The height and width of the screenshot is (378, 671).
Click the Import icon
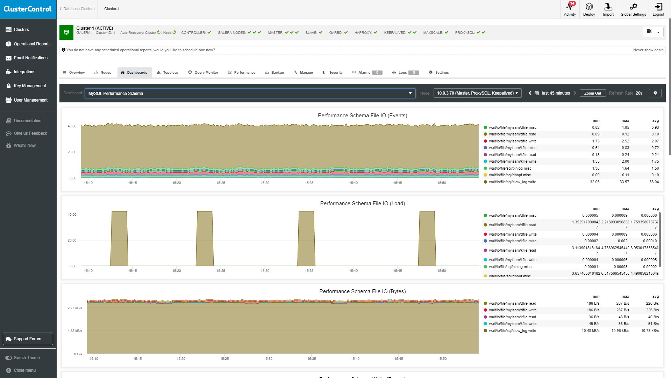(608, 9)
